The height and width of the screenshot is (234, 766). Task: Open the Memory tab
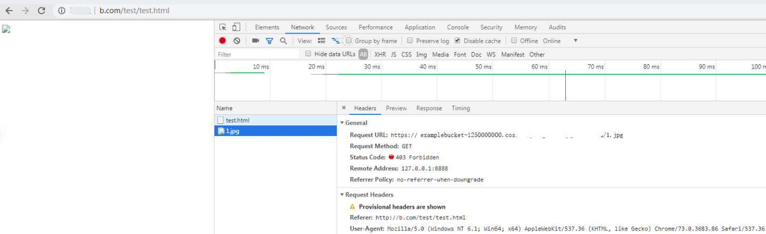coord(526,27)
